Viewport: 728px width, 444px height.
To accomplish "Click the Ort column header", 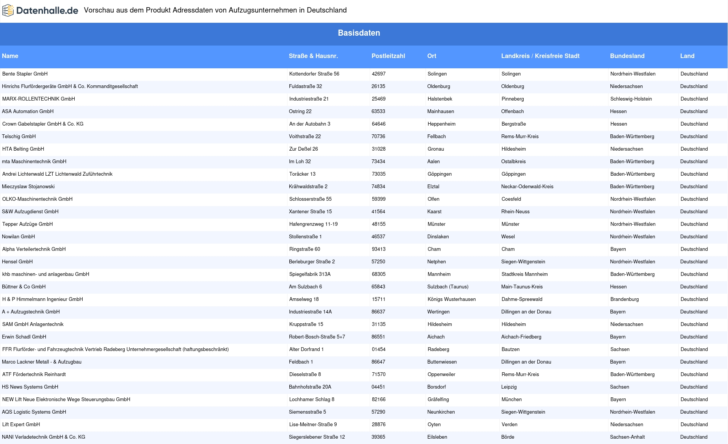I will (x=432, y=56).
